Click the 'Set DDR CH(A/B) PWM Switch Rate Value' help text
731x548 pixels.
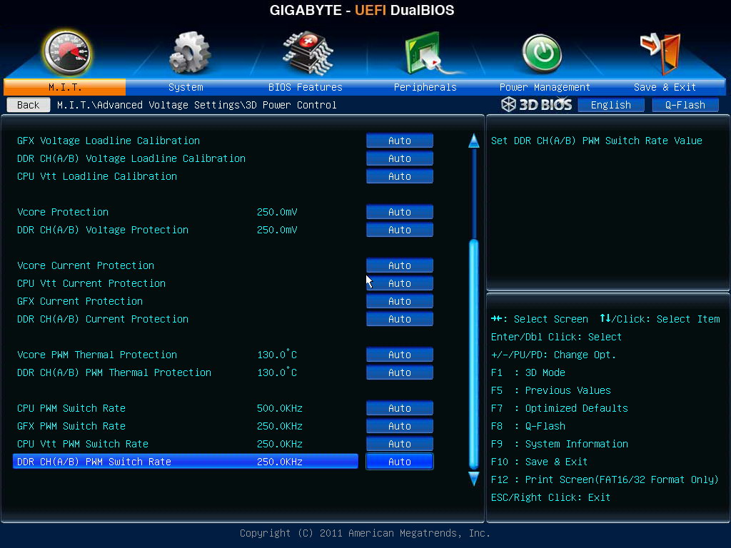pyautogui.click(x=597, y=141)
